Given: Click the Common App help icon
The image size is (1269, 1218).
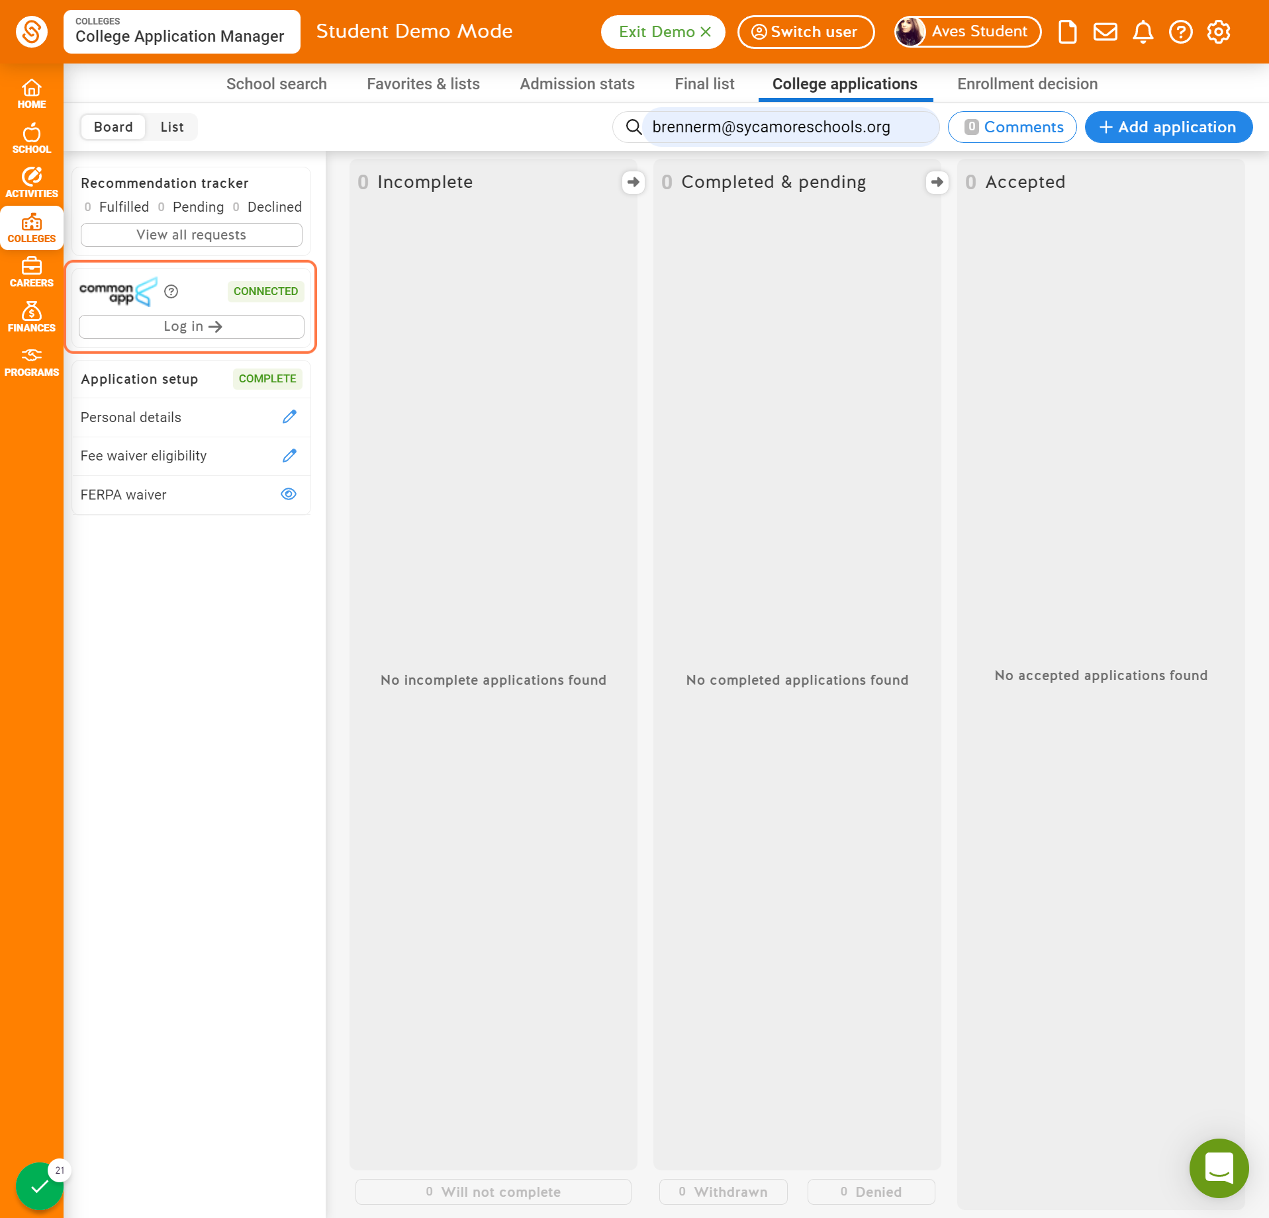Looking at the screenshot, I should (x=171, y=291).
